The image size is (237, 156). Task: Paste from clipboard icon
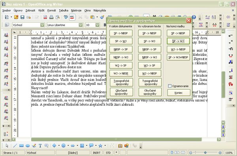point(92,17)
